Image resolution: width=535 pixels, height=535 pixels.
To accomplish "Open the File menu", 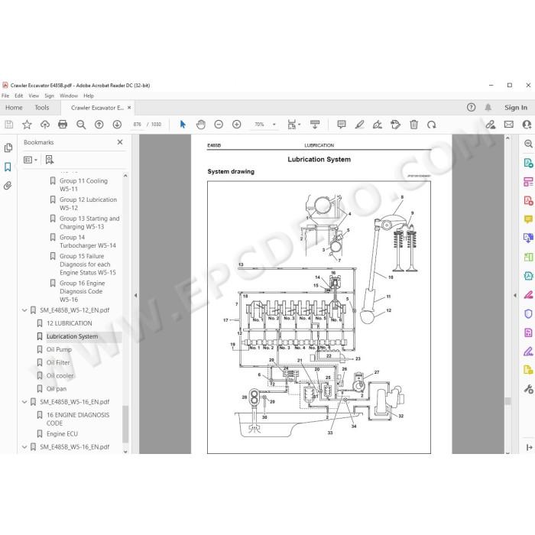I will coord(5,96).
